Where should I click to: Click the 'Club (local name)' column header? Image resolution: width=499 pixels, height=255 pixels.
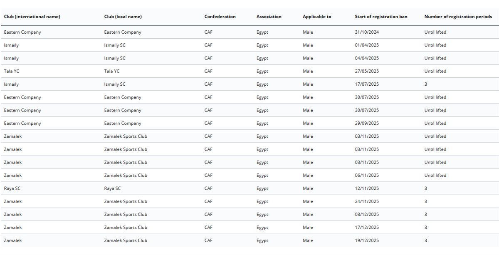click(123, 17)
